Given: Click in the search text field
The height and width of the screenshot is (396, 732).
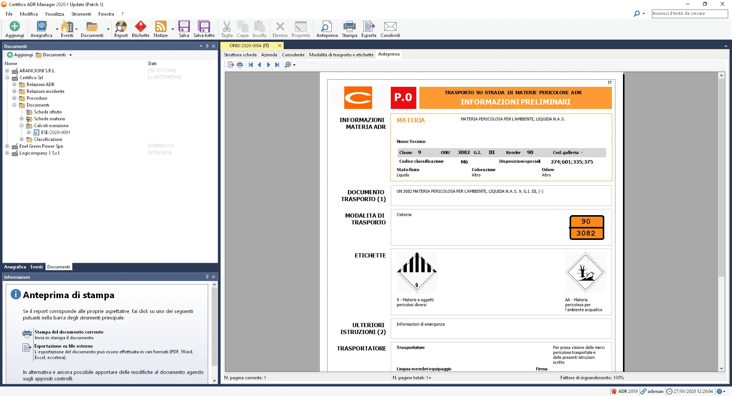Looking at the screenshot, I should pyautogui.click(x=689, y=13).
